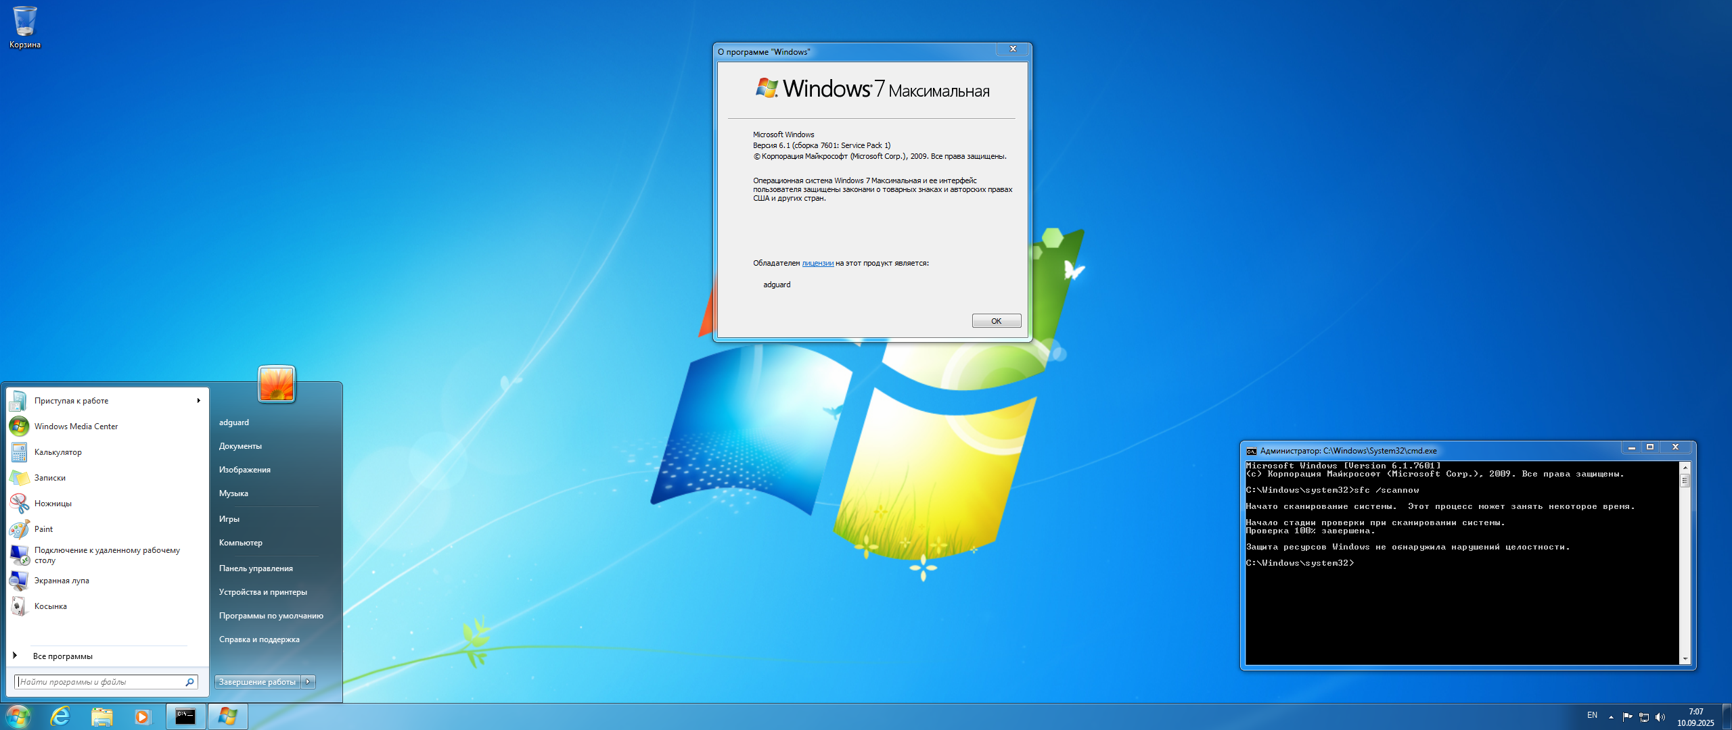Click the 'Проверка 100% завершена.' line
The image size is (1732, 730).
pos(1311,531)
